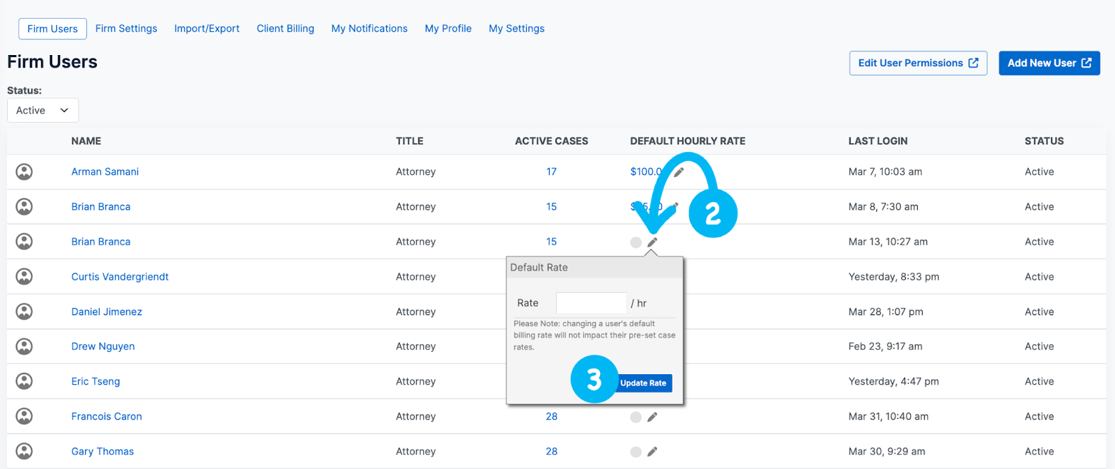Click the avatar icon beside Drew Nguyen
Screen dimensions: 1115x469
24,346
